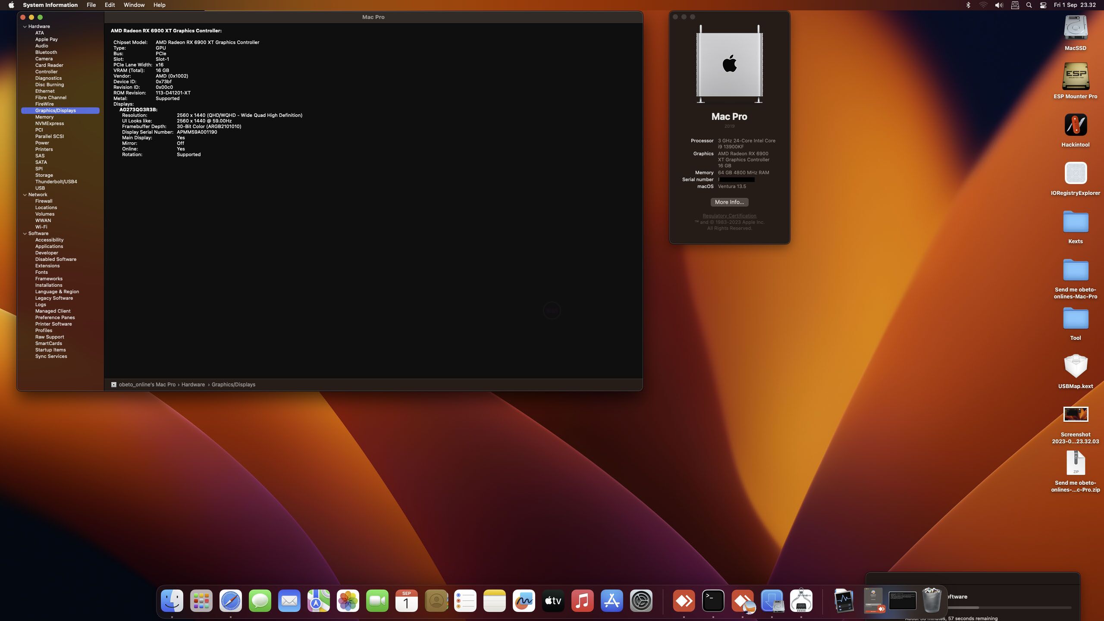Select Thunderbolt/USB4 in the sidebar
This screenshot has width=1104, height=621.
[x=56, y=182]
